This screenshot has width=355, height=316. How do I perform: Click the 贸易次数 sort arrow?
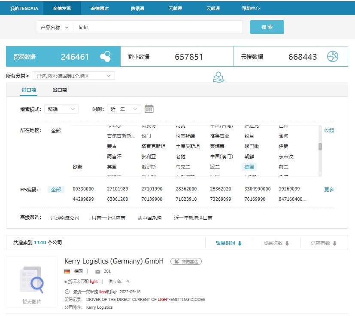click(x=287, y=243)
